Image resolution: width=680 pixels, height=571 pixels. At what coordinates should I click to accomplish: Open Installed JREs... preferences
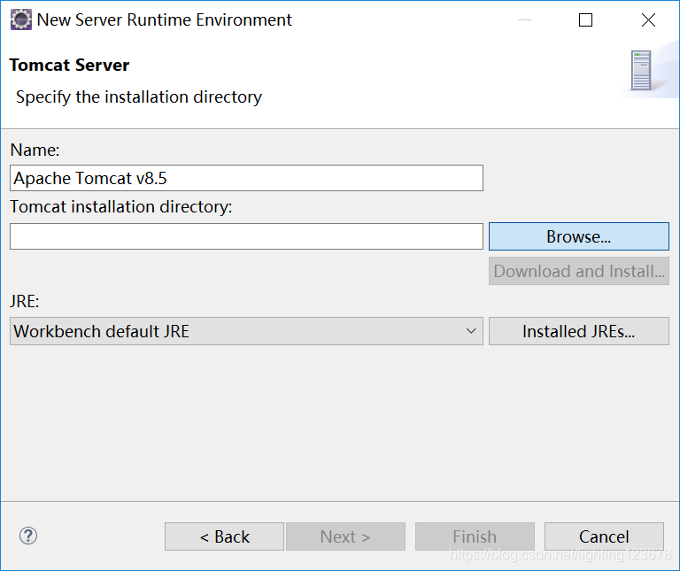coord(578,331)
